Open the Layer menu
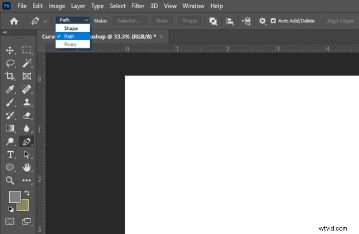The image size is (359, 234). [78, 6]
